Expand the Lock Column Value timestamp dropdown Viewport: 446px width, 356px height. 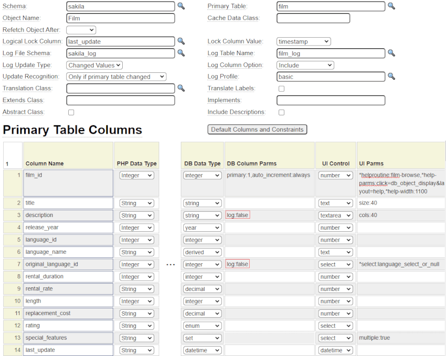tap(303, 41)
